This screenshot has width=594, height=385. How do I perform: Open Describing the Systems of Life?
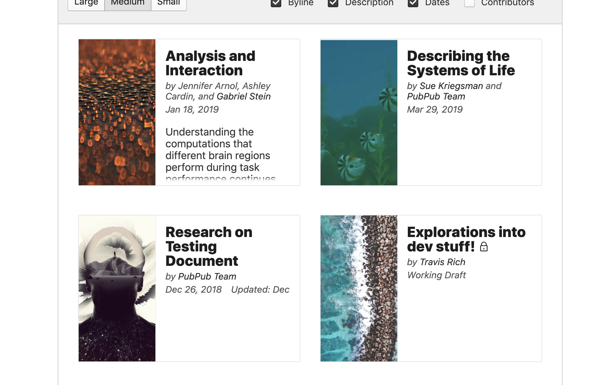[461, 63]
